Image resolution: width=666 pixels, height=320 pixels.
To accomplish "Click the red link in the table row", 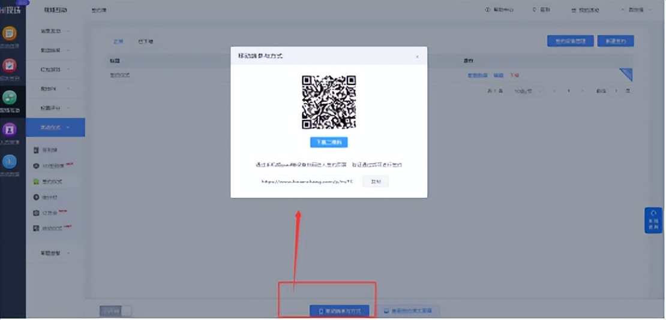I will tap(514, 76).
